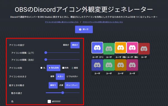Click the green Discord avatar in top row

click(109, 49)
